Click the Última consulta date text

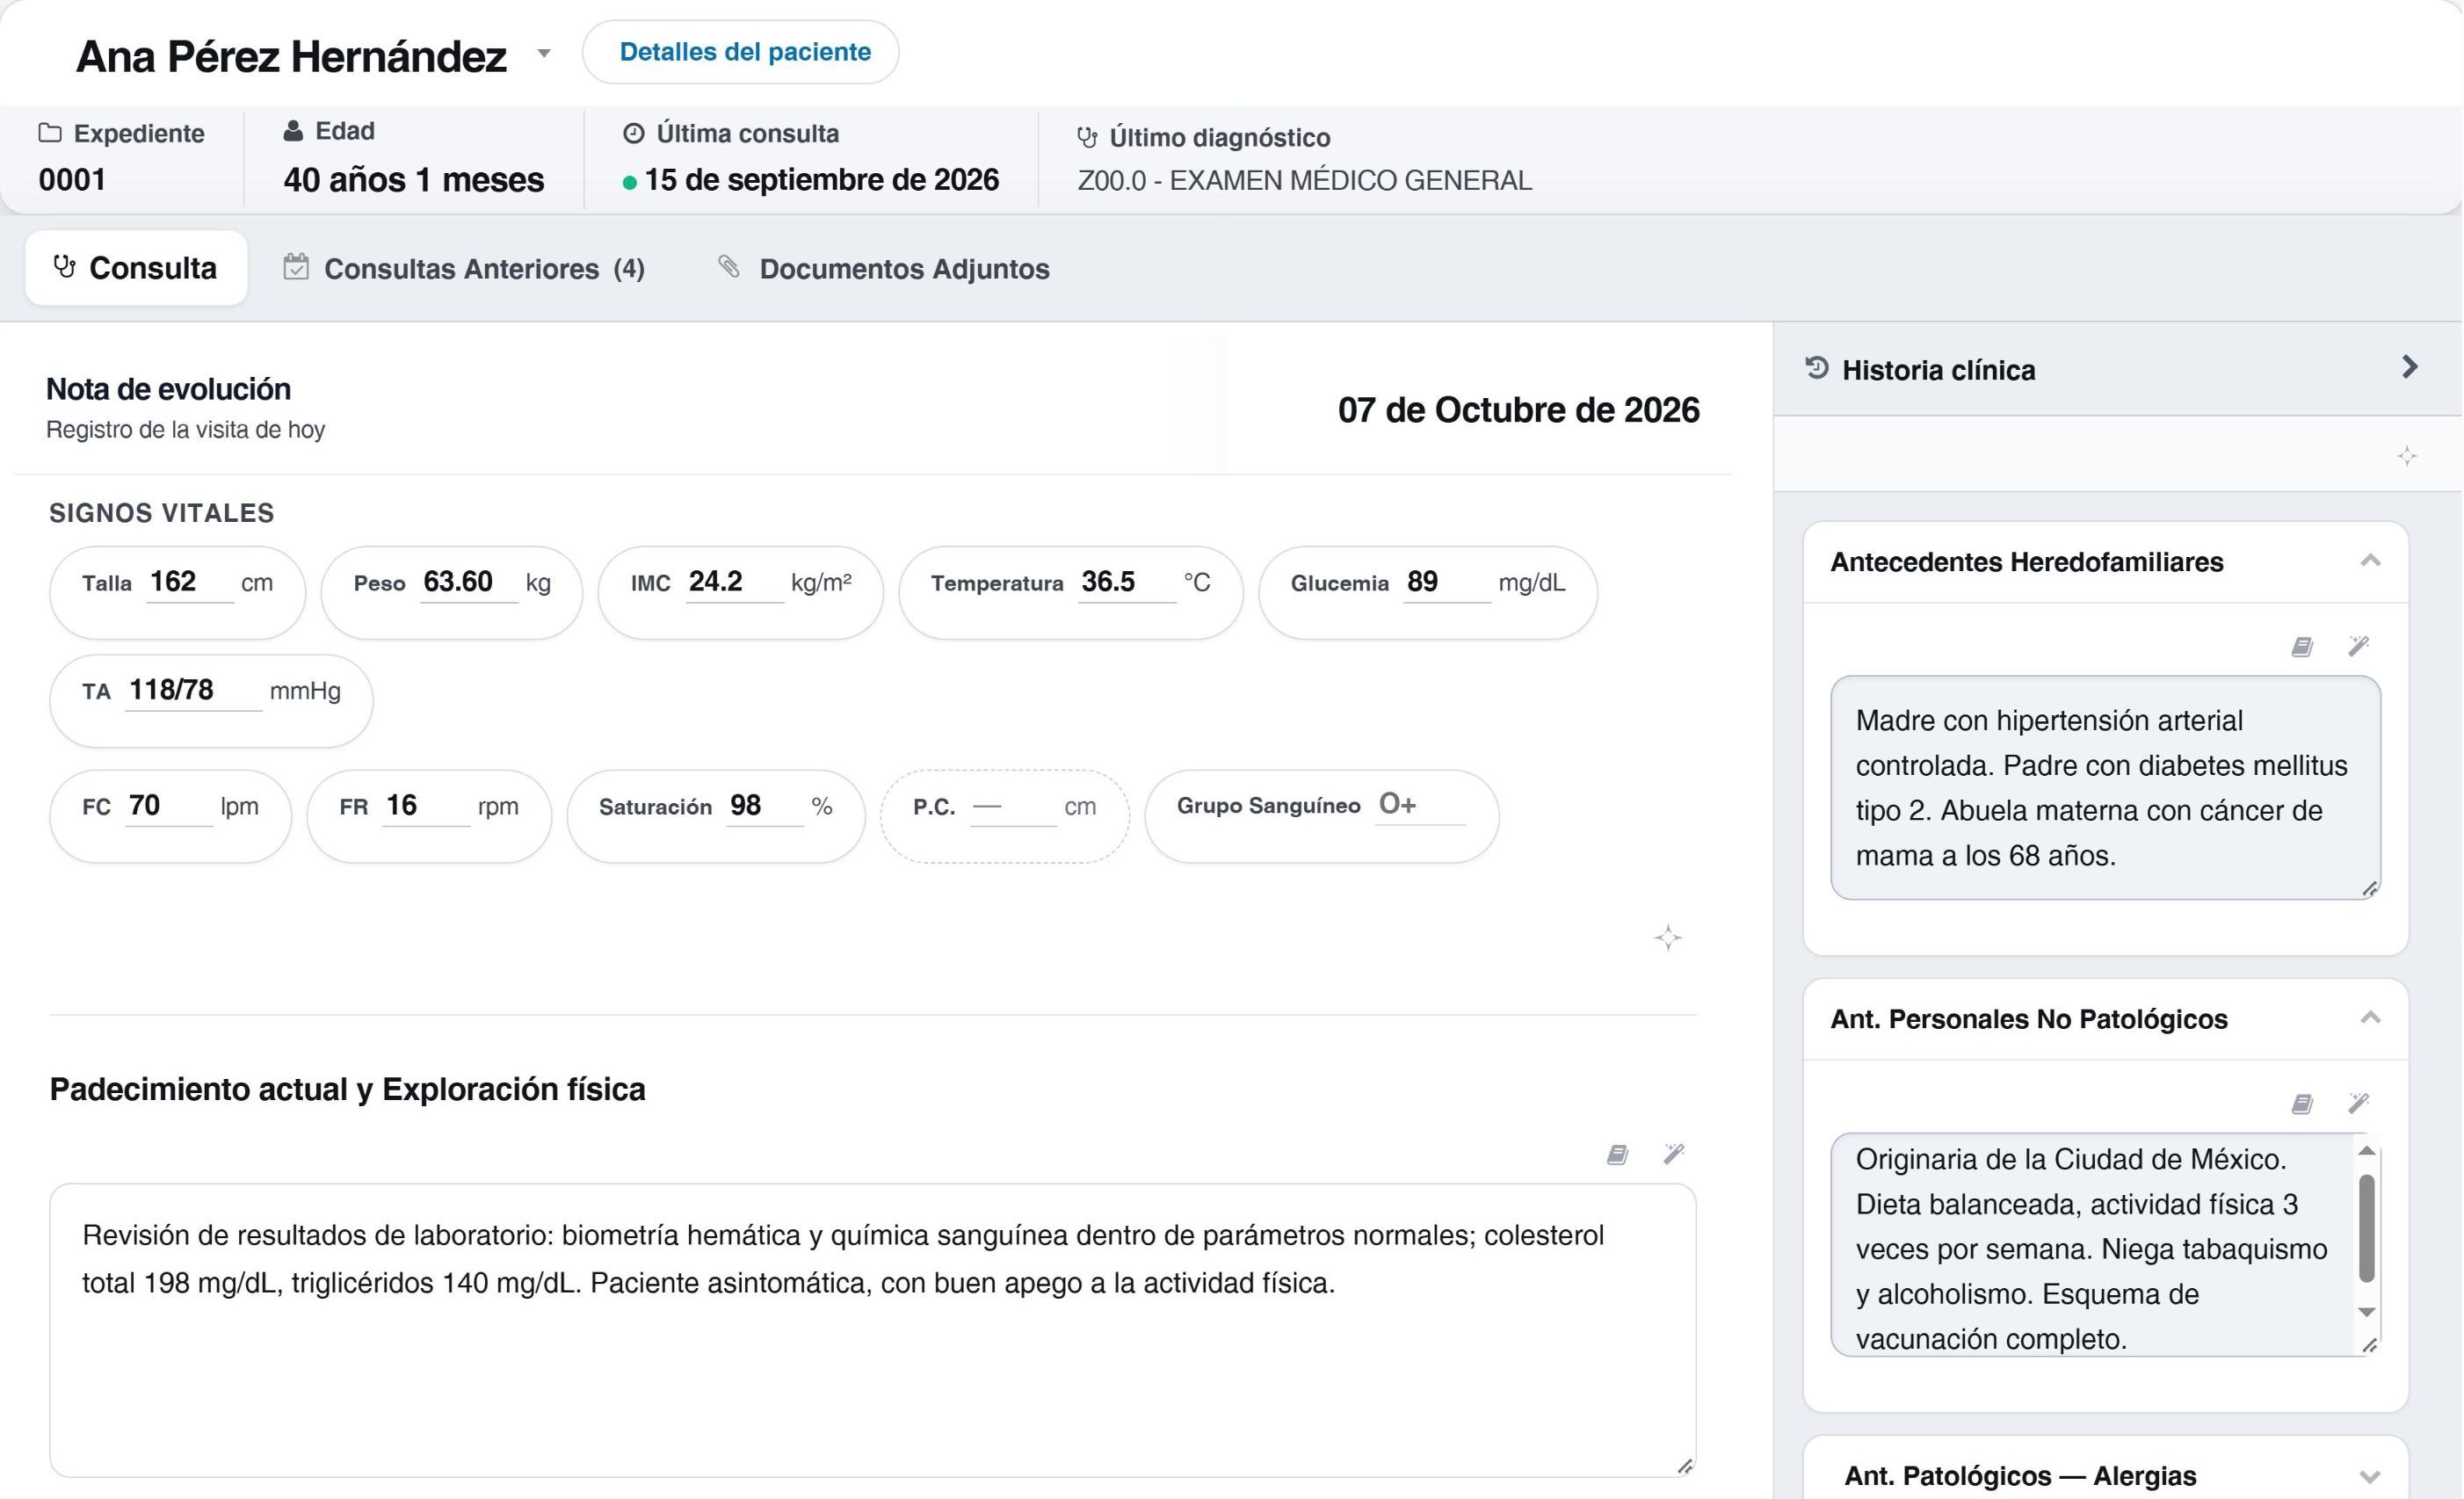[x=821, y=180]
